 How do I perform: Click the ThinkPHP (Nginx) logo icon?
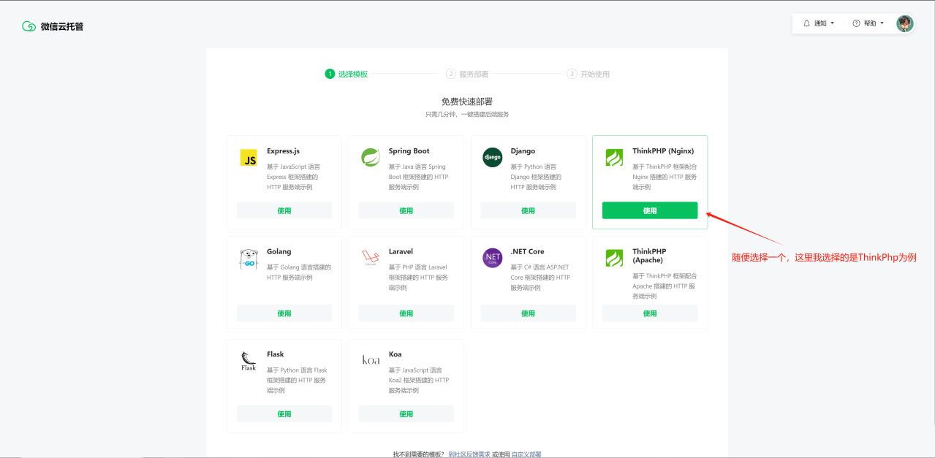point(614,157)
